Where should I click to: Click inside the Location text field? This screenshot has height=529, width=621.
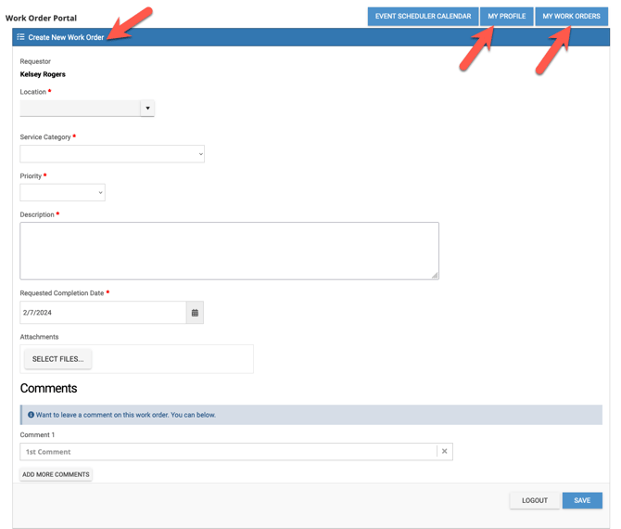(x=80, y=109)
